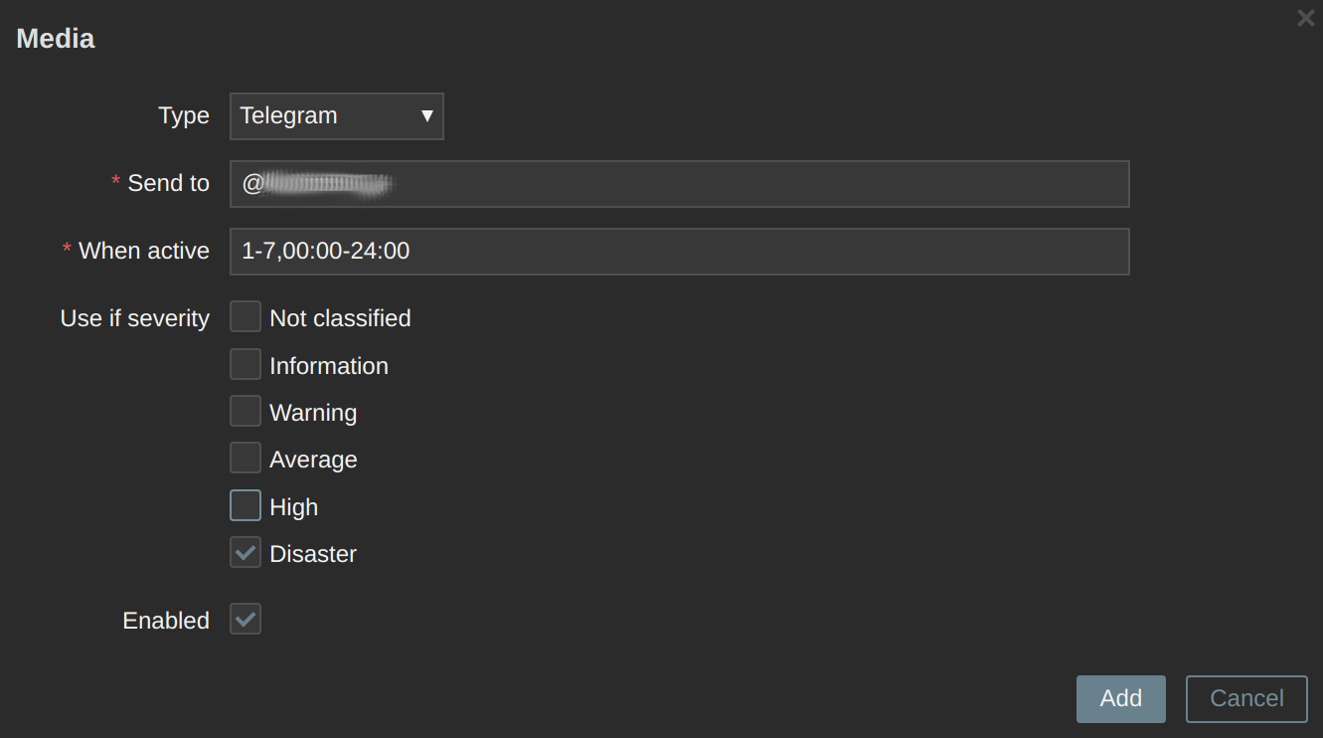The width and height of the screenshot is (1323, 738).
Task: Click the "When active" field label
Action: [143, 252]
